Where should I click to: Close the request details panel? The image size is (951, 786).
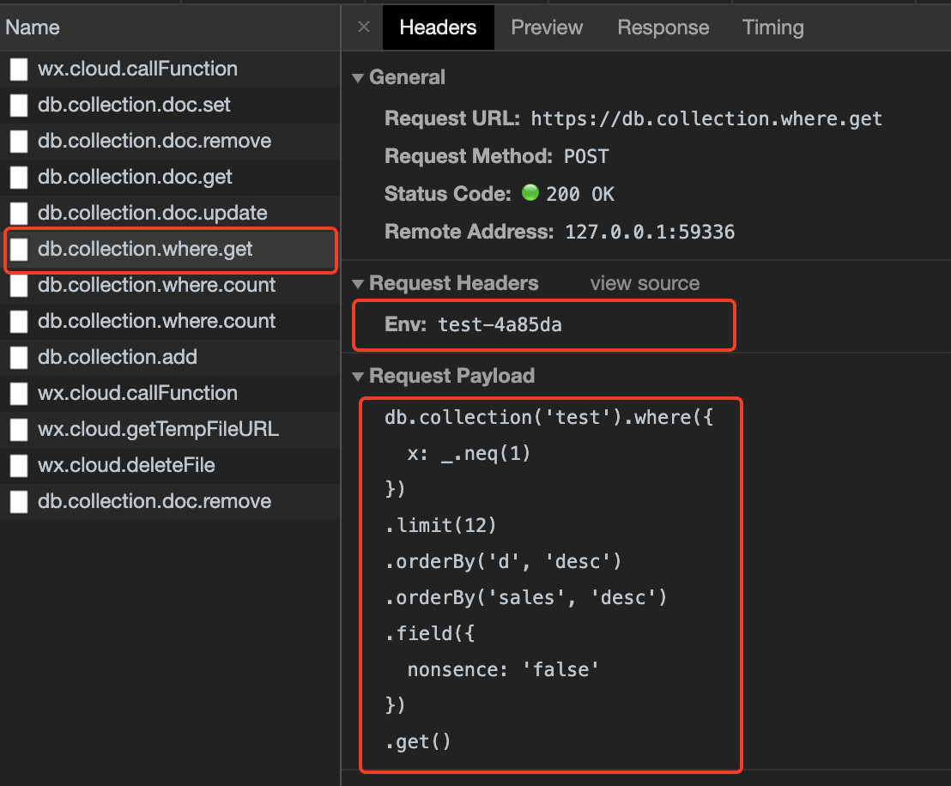tap(363, 27)
